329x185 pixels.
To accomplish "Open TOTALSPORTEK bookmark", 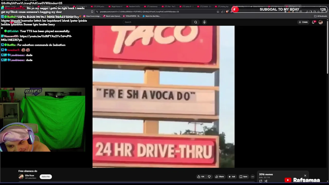I will coord(131,16).
